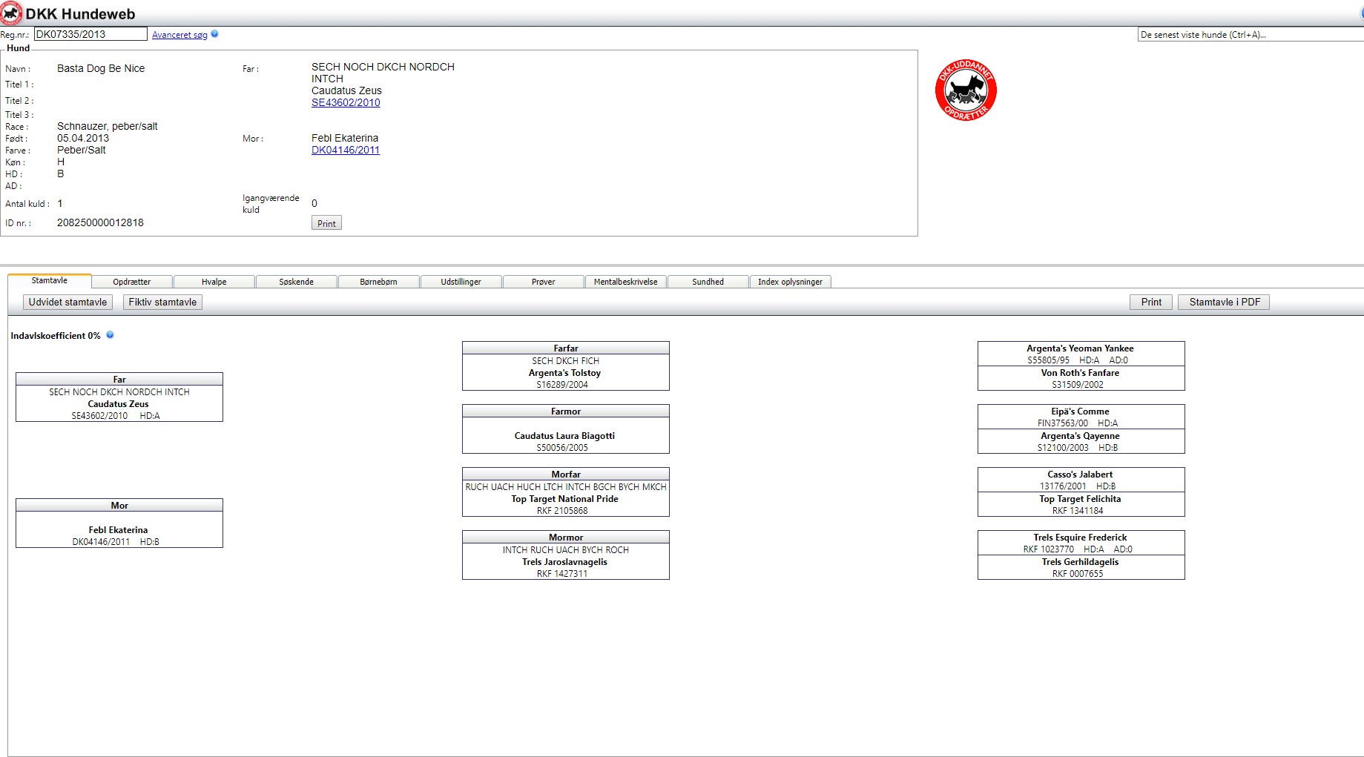Open the Index oplysninger tab

pos(790,282)
